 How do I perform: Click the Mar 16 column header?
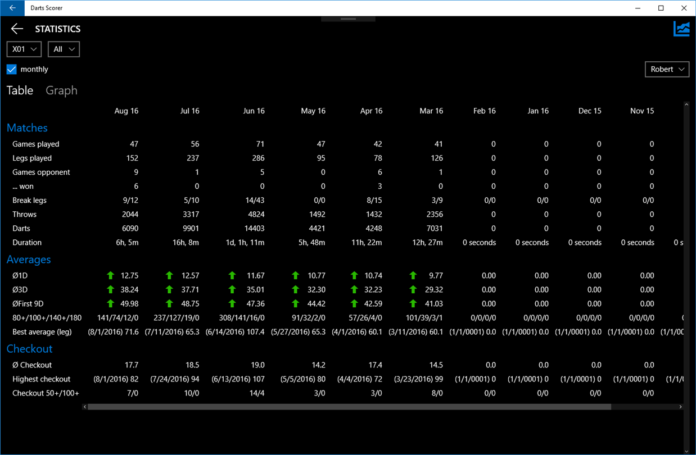coord(431,111)
